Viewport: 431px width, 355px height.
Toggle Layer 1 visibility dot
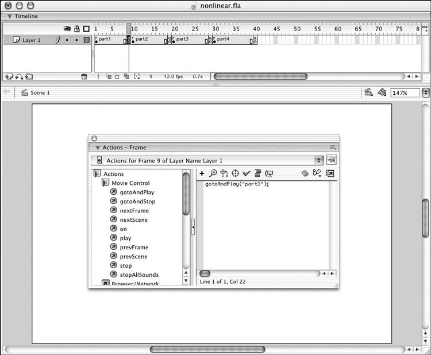coord(67,40)
